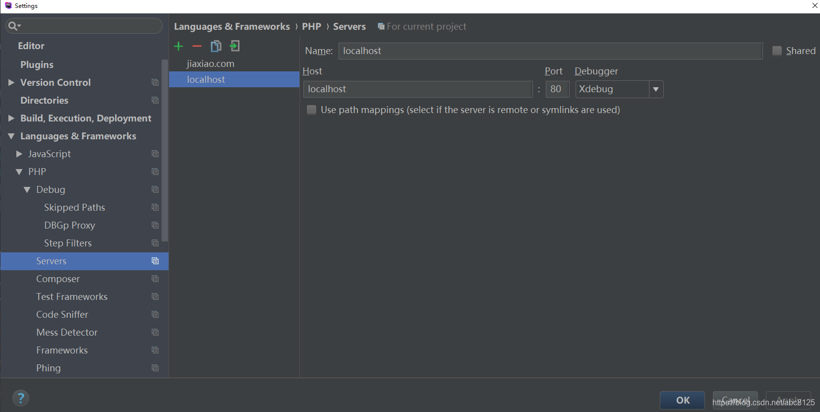The width and height of the screenshot is (820, 412).
Task: Click the project-level icon beside Servers
Action: (x=155, y=261)
